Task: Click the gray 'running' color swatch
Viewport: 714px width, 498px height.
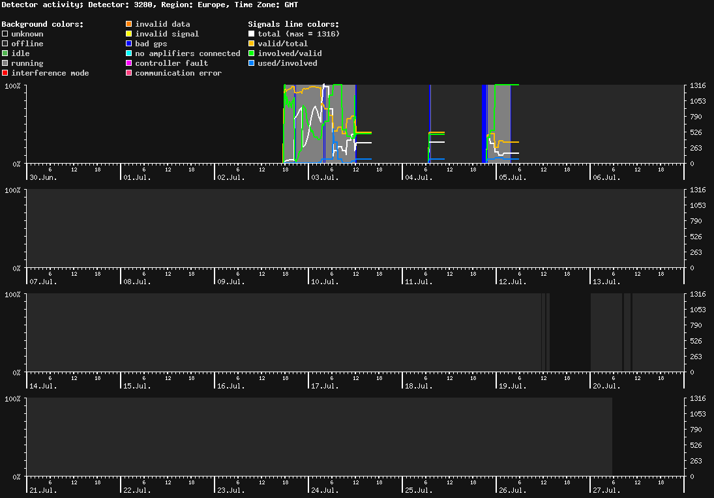Action: (x=5, y=63)
